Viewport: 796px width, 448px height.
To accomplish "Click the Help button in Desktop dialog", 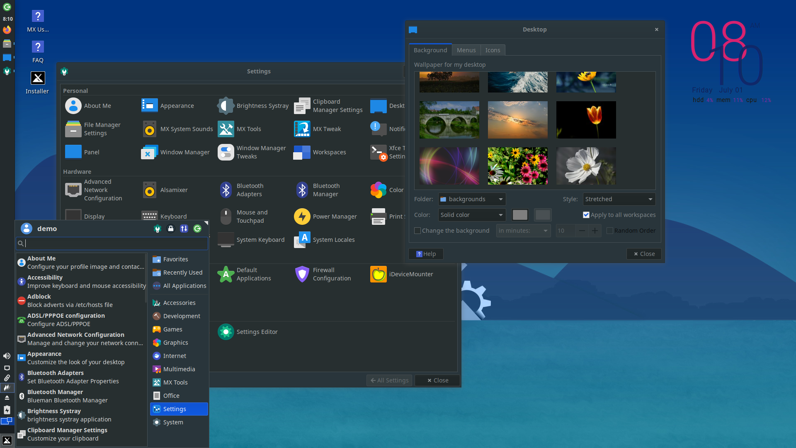I will pos(426,254).
